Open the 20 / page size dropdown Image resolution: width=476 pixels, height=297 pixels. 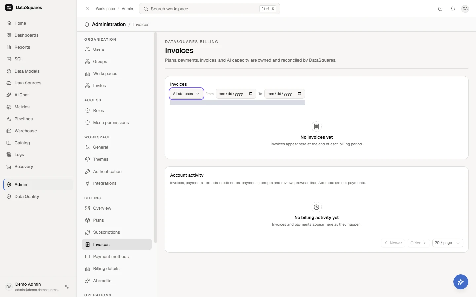pos(448,243)
